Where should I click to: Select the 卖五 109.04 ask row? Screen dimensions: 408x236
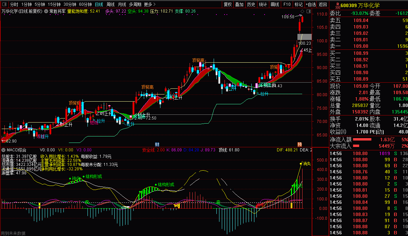pyautogui.click(x=369, y=20)
